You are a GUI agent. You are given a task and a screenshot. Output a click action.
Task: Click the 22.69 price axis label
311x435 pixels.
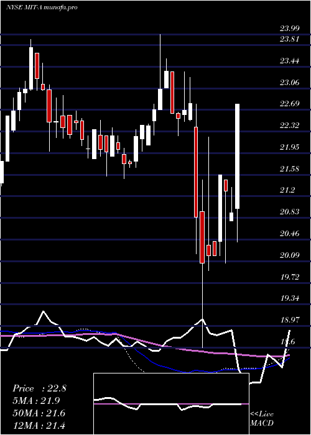[289, 104]
